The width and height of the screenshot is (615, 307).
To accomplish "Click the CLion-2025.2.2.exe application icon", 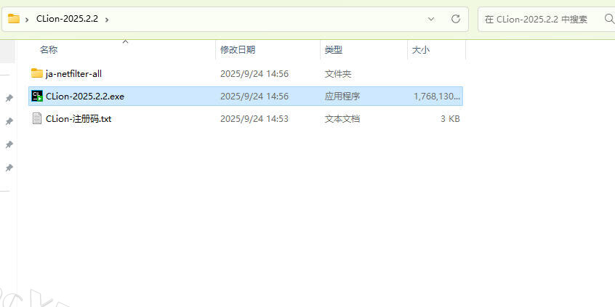I will [x=37, y=96].
